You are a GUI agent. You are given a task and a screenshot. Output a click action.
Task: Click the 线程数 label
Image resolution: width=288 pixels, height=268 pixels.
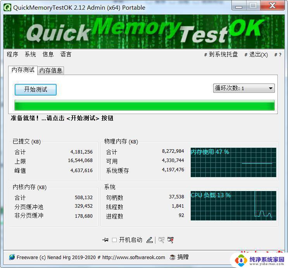pyautogui.click(x=114, y=207)
